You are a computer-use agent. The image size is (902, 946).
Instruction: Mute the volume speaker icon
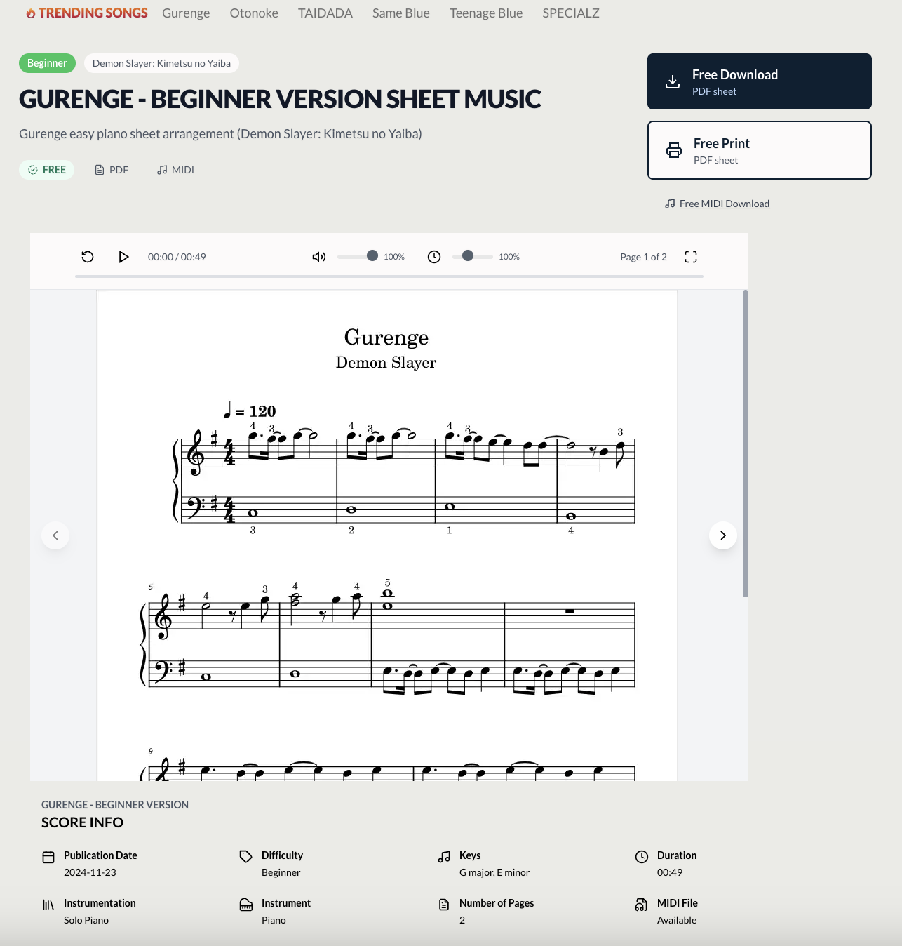[x=319, y=257]
